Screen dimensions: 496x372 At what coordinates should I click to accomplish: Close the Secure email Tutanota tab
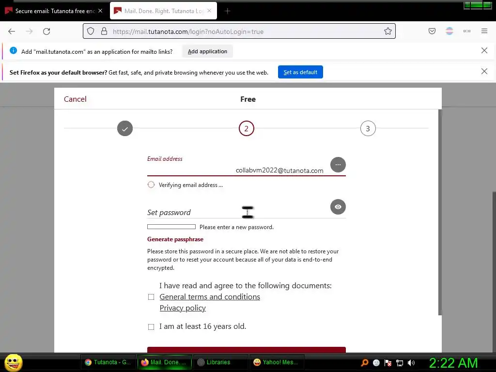(x=100, y=11)
